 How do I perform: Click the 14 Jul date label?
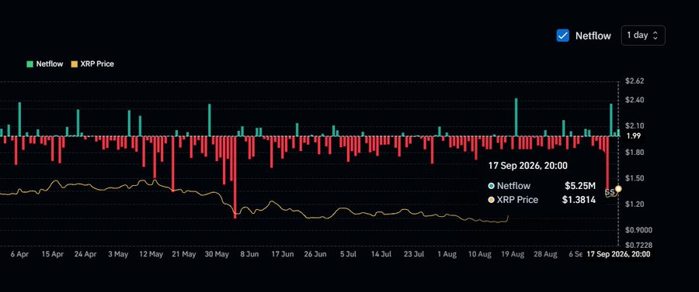(x=381, y=255)
